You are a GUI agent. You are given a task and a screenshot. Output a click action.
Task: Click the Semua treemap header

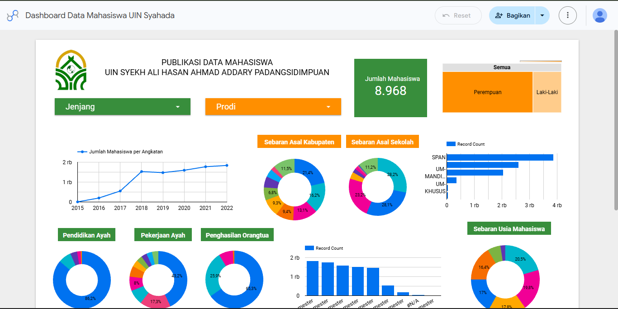(502, 67)
